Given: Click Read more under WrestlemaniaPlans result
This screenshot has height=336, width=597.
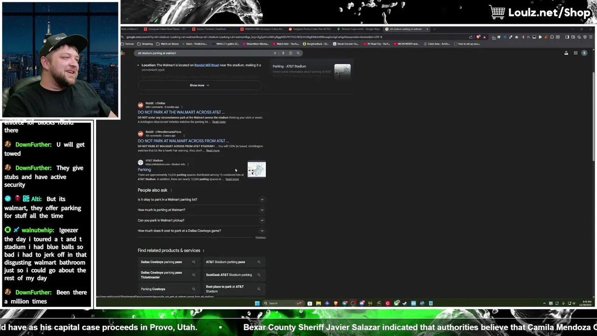Looking at the screenshot, I should coord(213,150).
